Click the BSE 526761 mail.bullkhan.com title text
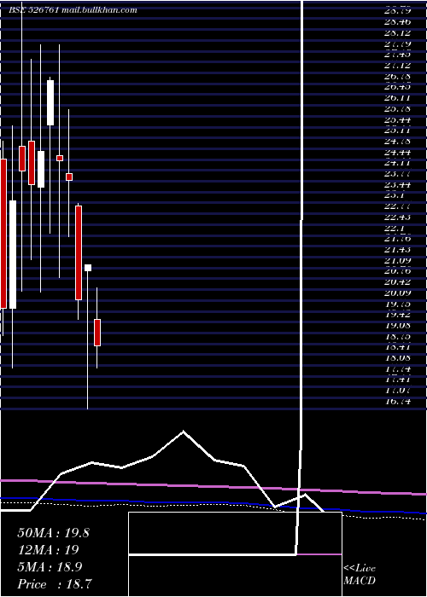This screenshot has height=597, width=427. pos(73,10)
